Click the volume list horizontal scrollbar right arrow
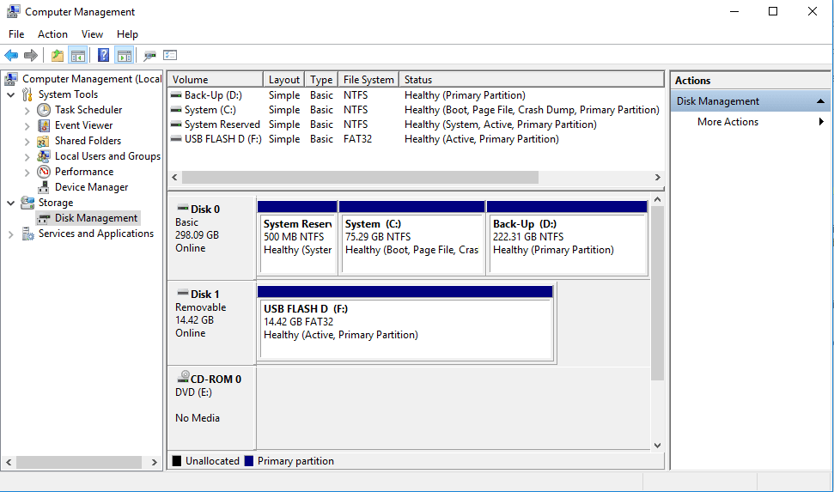The height and width of the screenshot is (492, 834). [x=657, y=177]
